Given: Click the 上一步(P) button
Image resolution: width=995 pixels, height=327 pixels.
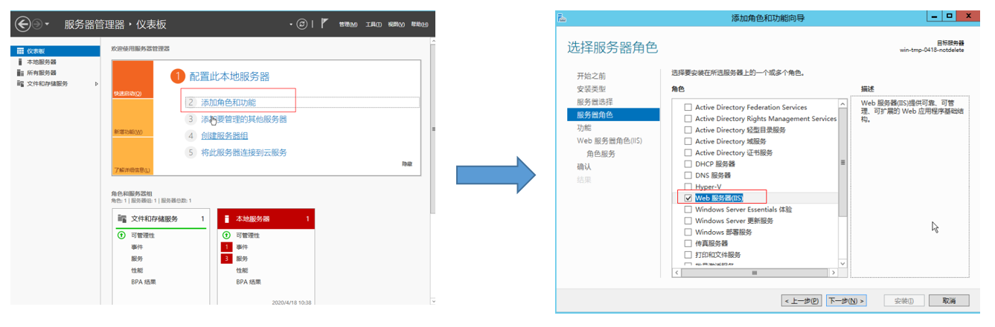Looking at the screenshot, I should tap(803, 300).
